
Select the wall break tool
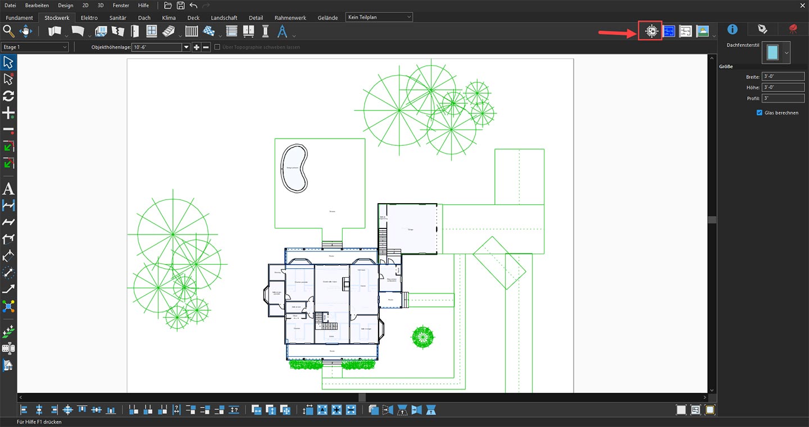(118, 31)
